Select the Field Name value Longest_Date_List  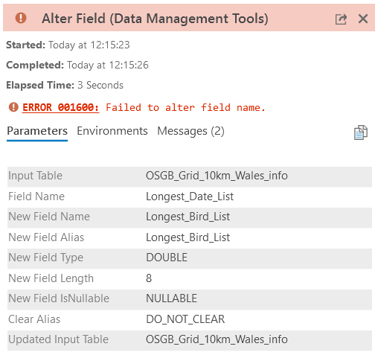tap(190, 196)
